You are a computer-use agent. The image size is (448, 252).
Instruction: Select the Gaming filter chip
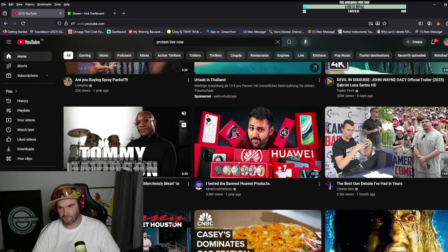click(x=85, y=55)
